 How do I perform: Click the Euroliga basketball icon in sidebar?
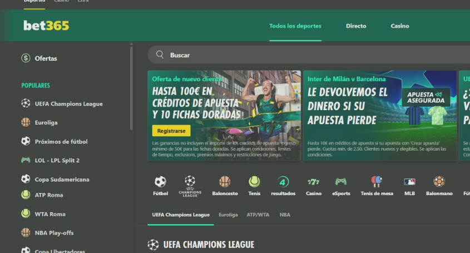pyautogui.click(x=26, y=122)
